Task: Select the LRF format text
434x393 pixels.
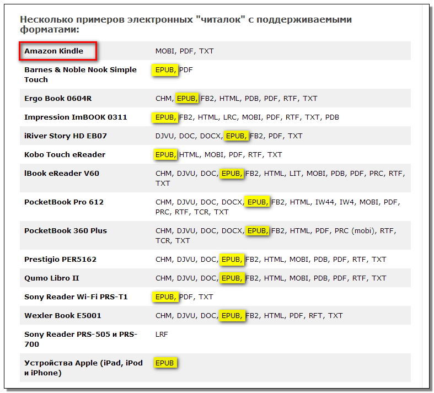Action: [162, 335]
